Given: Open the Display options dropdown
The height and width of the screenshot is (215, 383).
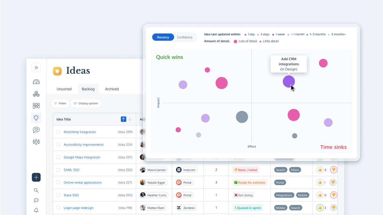Looking at the screenshot, I should click(x=86, y=103).
